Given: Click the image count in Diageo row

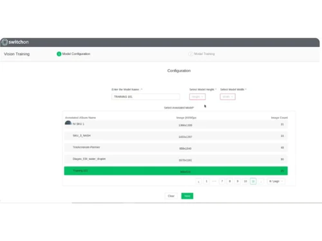Looking at the screenshot, I should click(282, 159).
